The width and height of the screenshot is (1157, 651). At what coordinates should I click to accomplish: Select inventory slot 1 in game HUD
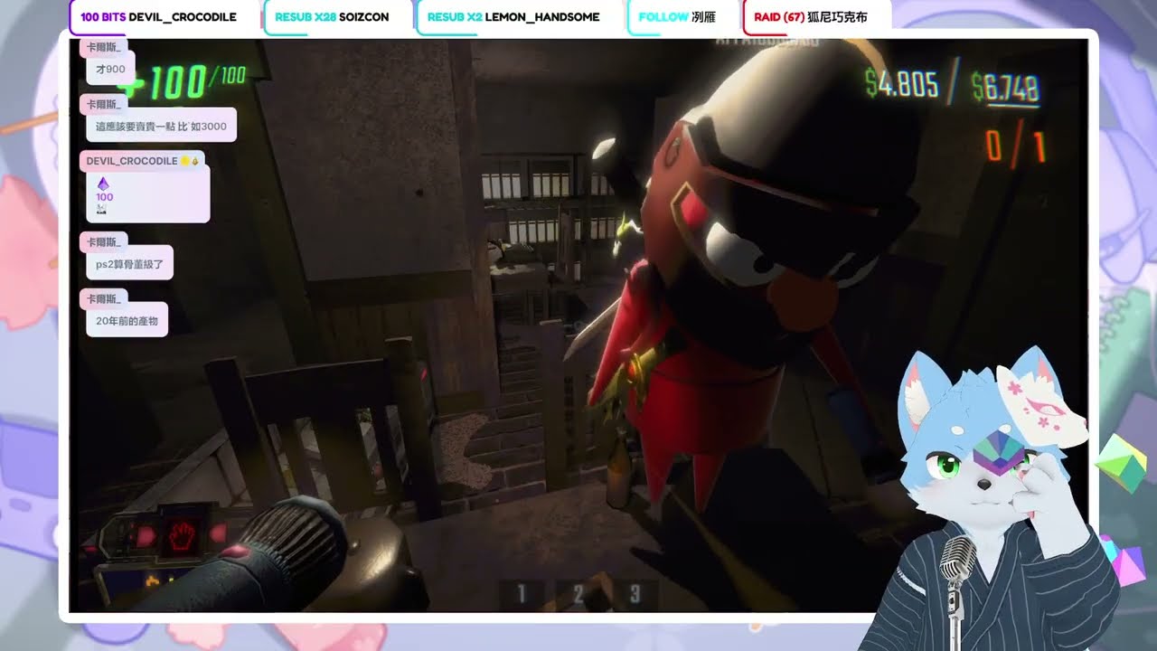coord(521,594)
